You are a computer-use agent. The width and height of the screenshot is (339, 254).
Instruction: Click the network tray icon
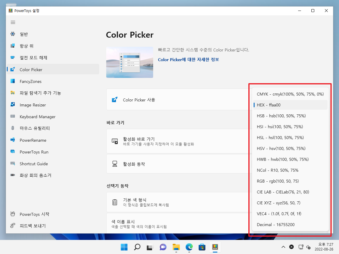[301, 247]
